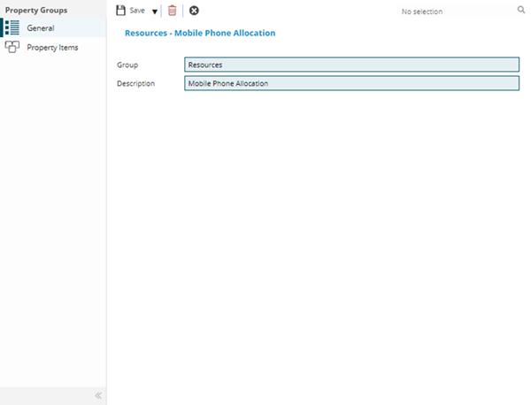Viewport: 531px width, 405px height.
Task: Delete record with the trash icon
Action: pyautogui.click(x=172, y=11)
